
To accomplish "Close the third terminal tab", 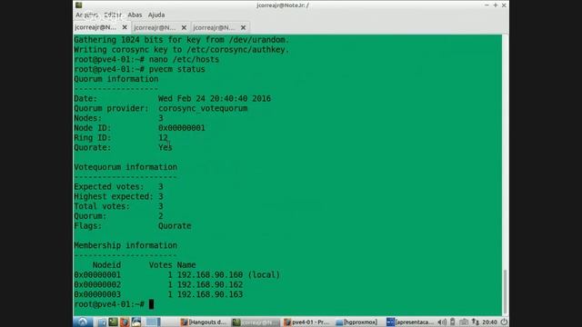I will 243,27.
